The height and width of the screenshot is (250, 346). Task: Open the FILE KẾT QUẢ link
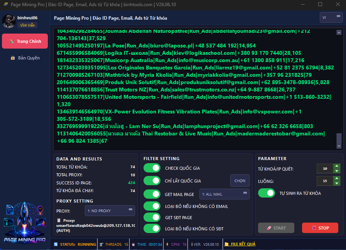click(x=243, y=244)
